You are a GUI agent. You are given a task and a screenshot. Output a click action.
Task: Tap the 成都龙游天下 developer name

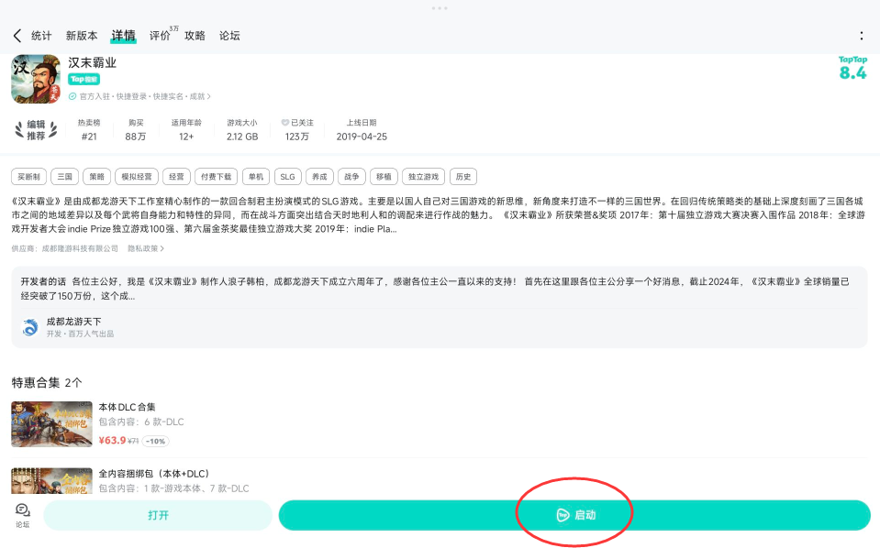73,322
